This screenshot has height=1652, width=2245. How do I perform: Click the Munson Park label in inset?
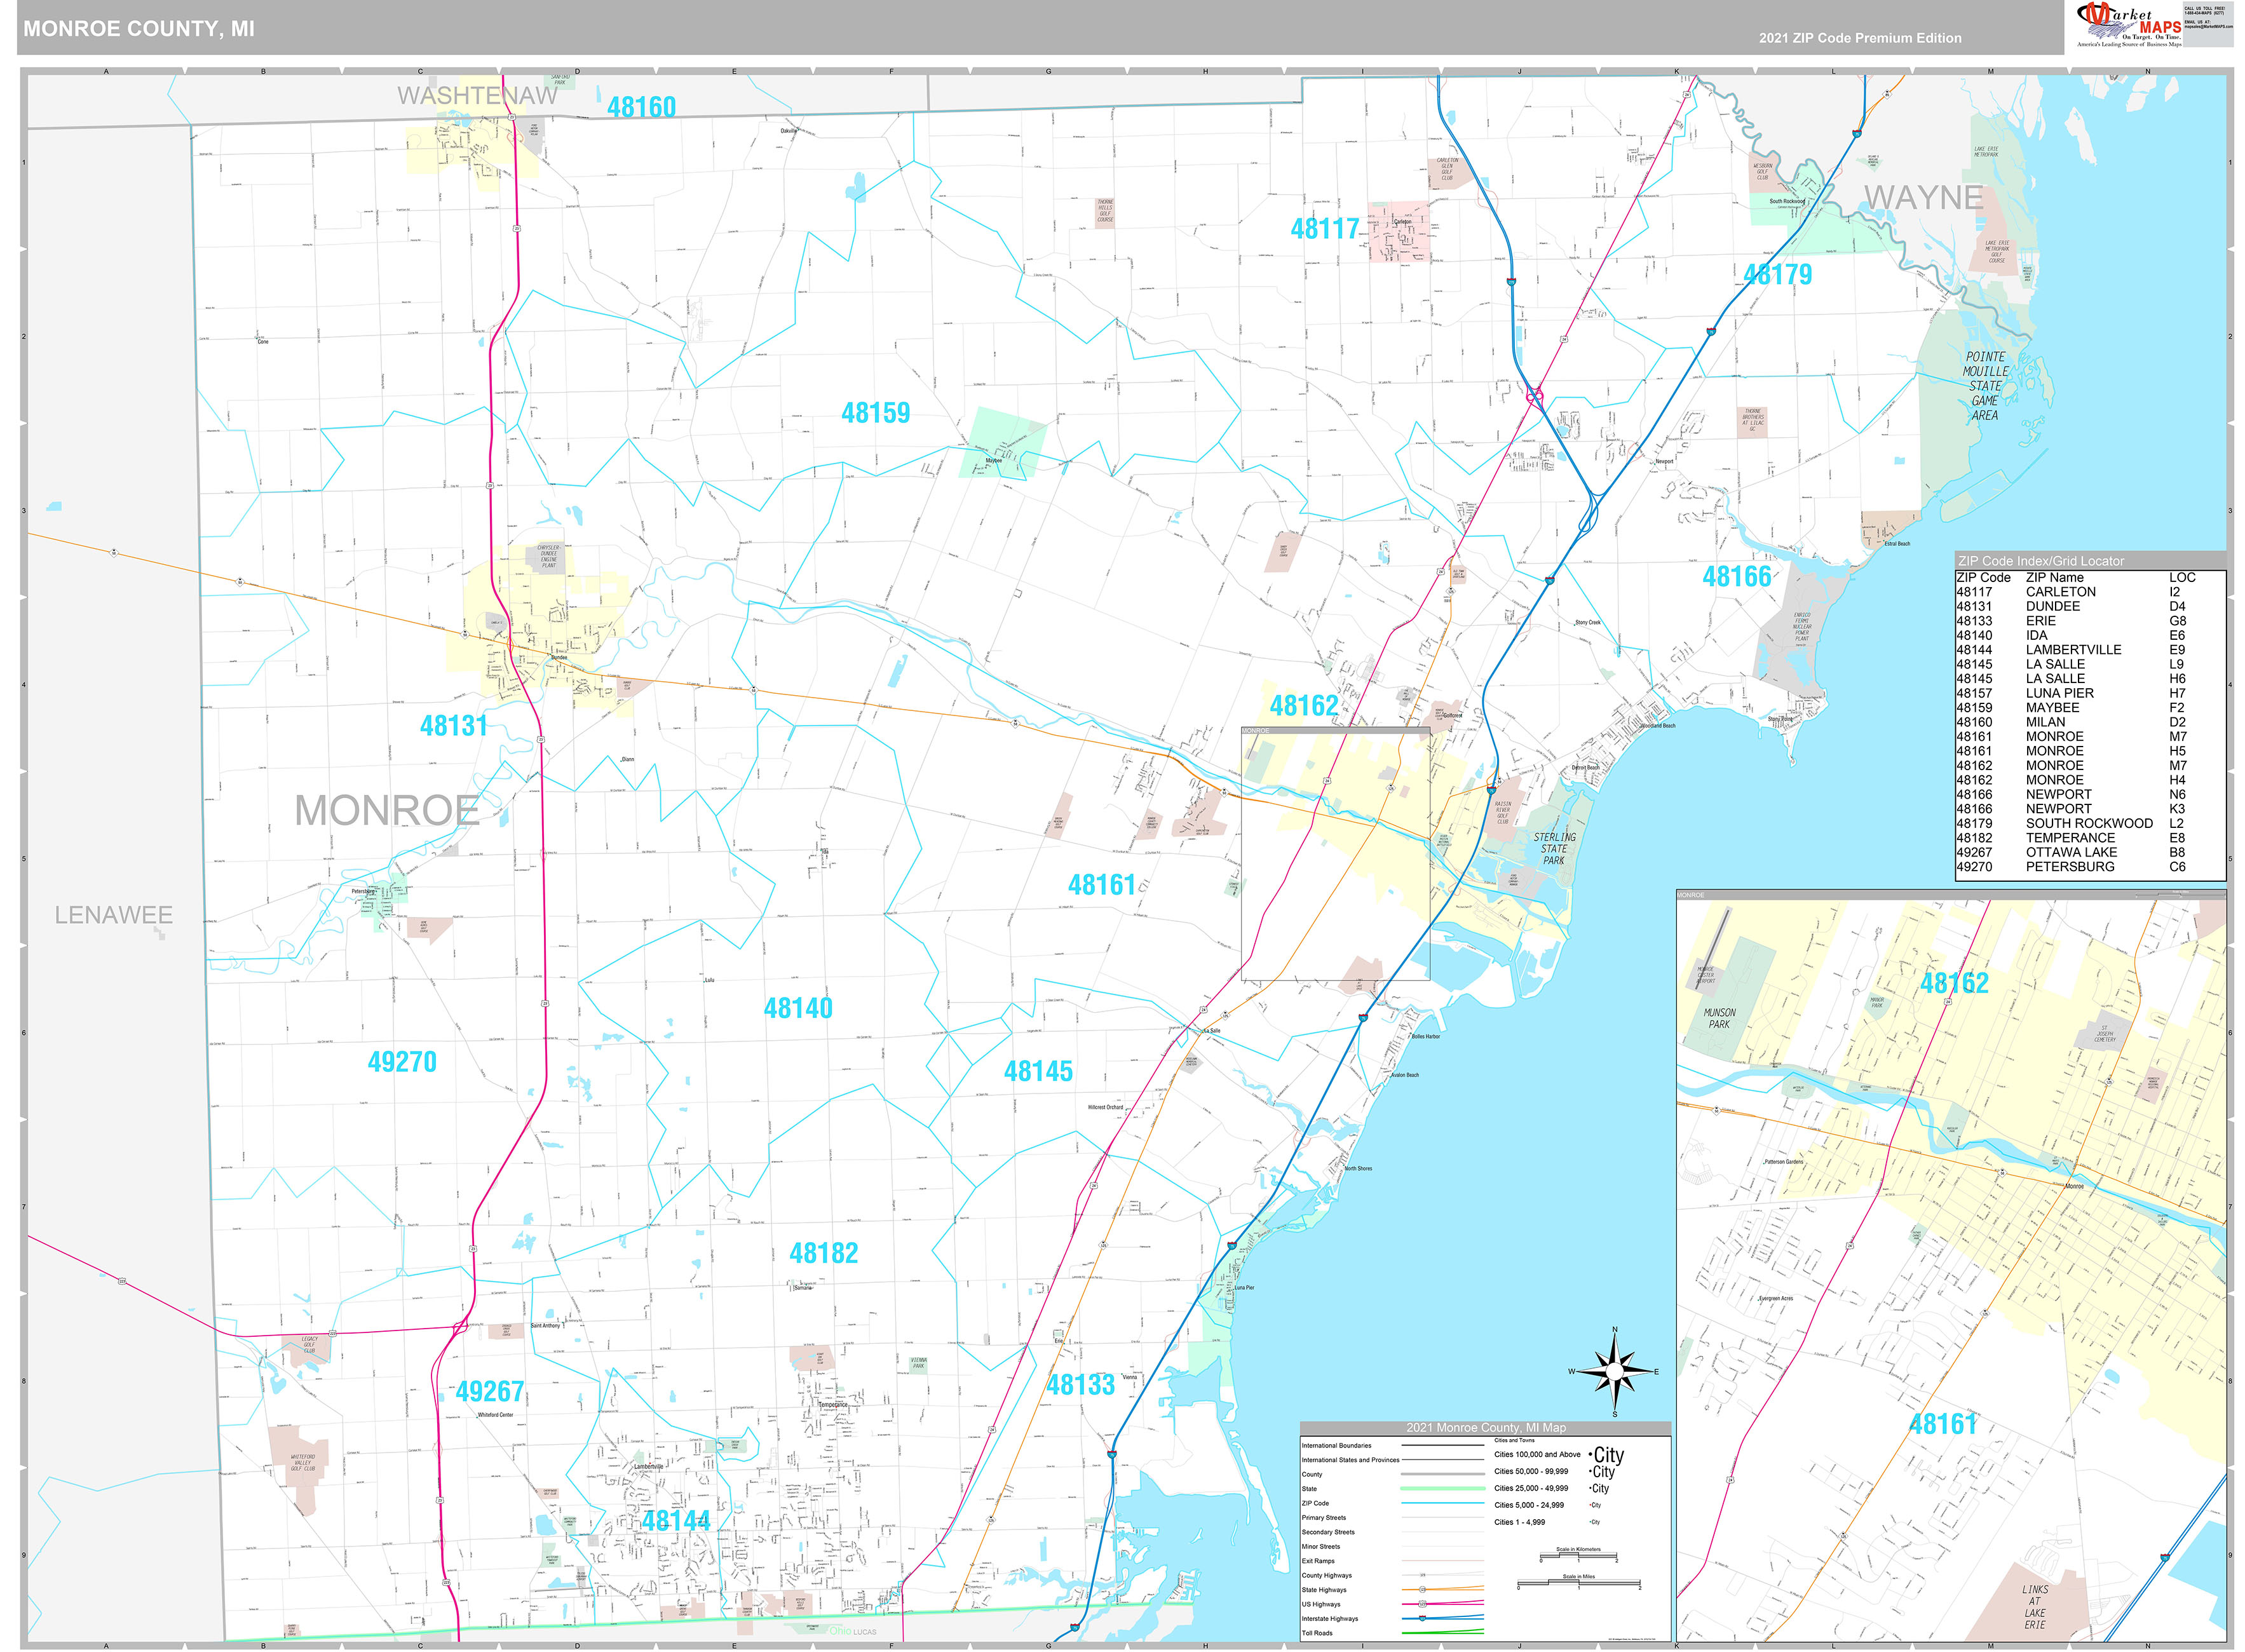point(1719,1018)
